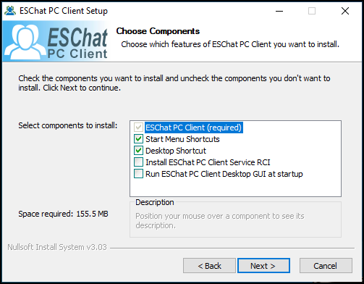Minimize the setup window
Screen dimensions: 364x284
[279, 11]
